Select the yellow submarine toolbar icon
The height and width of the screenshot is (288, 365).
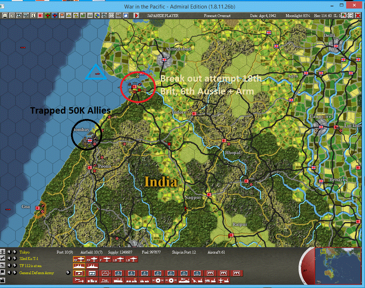(76, 16)
